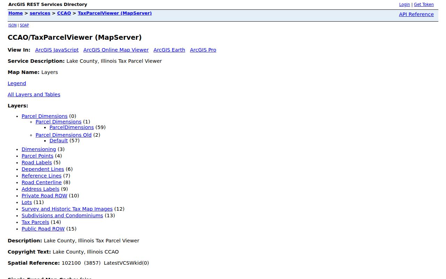446x279 pixels.
Task: Open the SOAP format link
Action: tap(24, 25)
